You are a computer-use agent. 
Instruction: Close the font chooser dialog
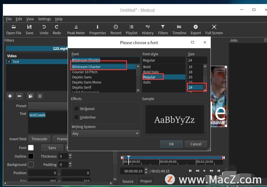coord(205,42)
